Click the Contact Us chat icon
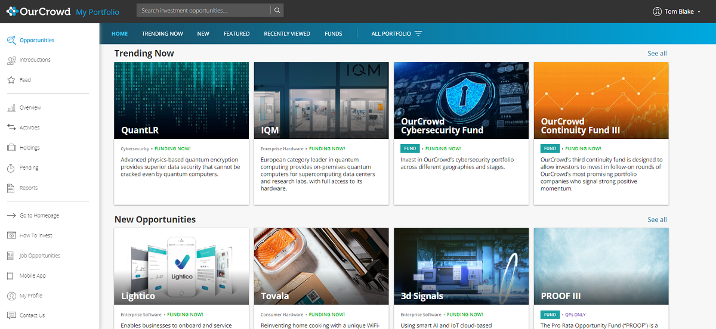Image resolution: width=716 pixels, height=329 pixels. (11, 315)
